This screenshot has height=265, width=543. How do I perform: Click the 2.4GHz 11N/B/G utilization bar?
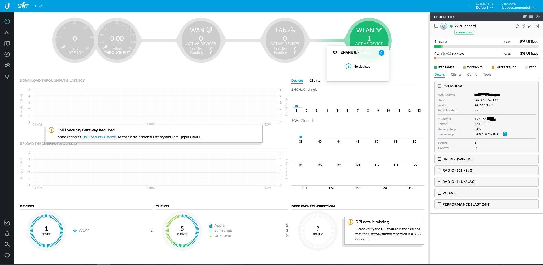coord(486,47)
